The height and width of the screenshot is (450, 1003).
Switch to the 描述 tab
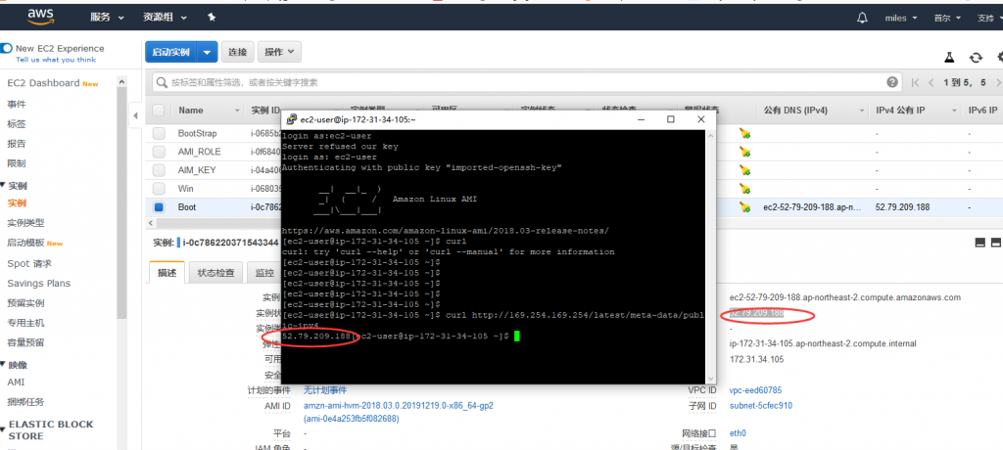point(167,272)
